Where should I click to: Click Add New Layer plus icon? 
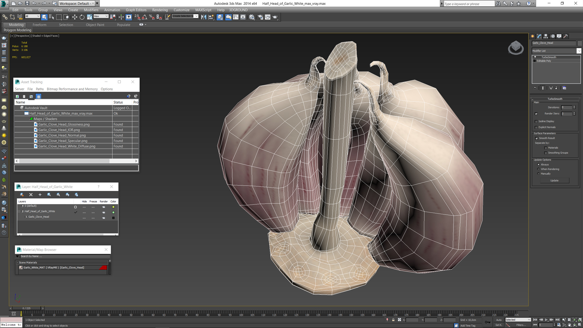coord(40,195)
